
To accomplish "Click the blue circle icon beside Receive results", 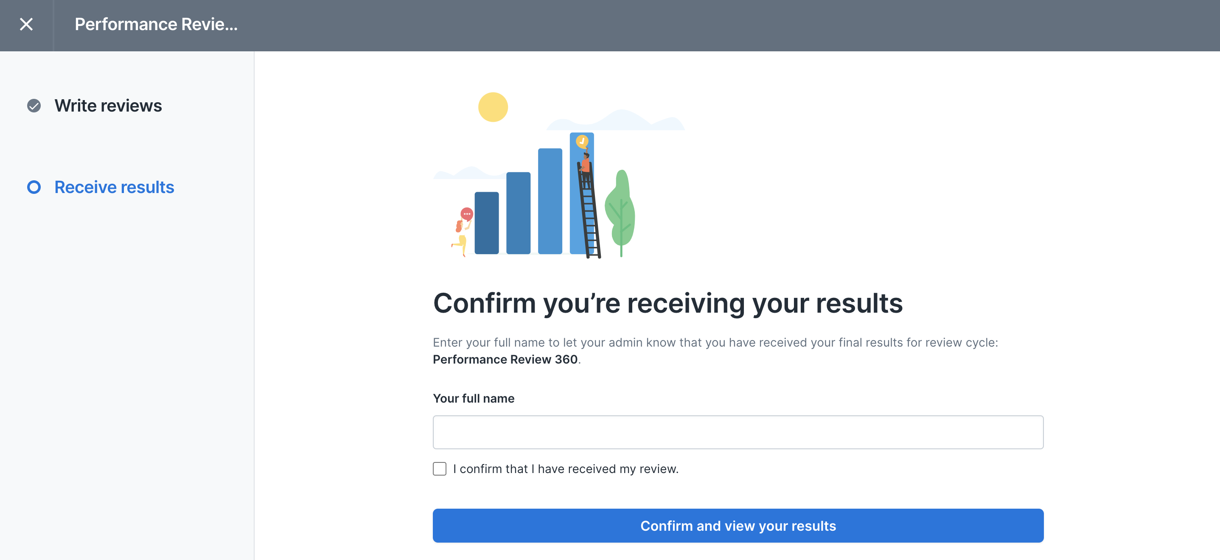I will coord(34,187).
